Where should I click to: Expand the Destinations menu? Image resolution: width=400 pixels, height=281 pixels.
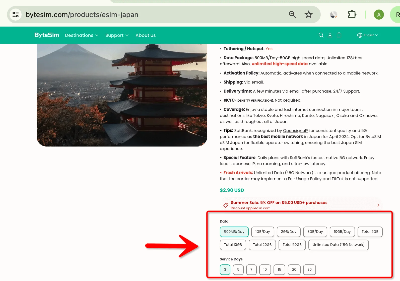[82, 35]
